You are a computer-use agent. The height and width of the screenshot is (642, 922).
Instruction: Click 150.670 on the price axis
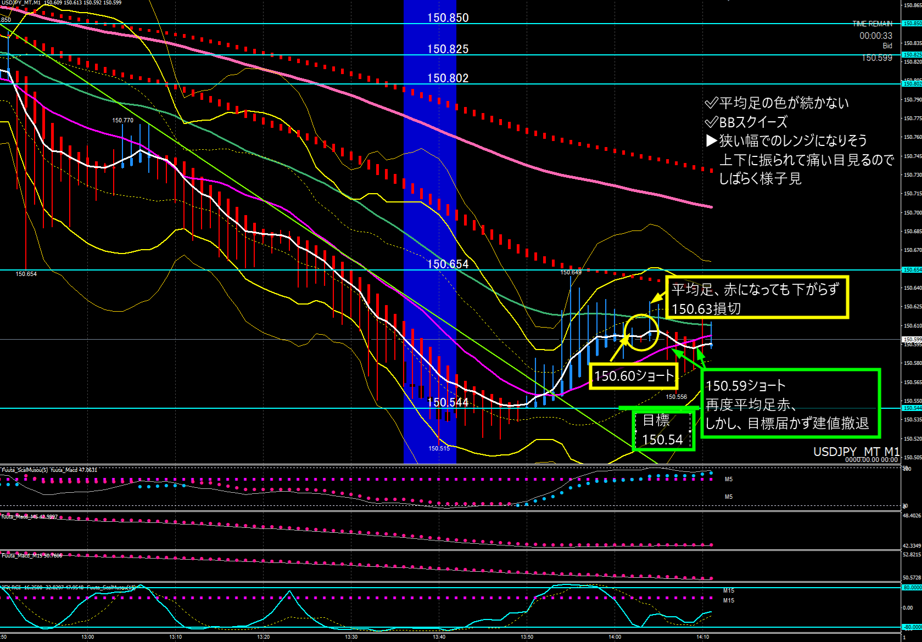point(913,250)
